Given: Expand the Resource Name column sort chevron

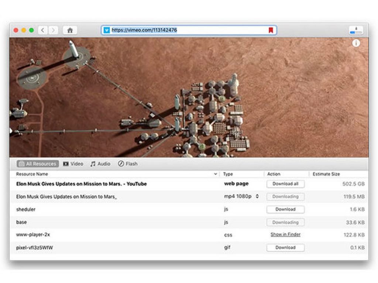Looking at the screenshot, I should [216, 174].
